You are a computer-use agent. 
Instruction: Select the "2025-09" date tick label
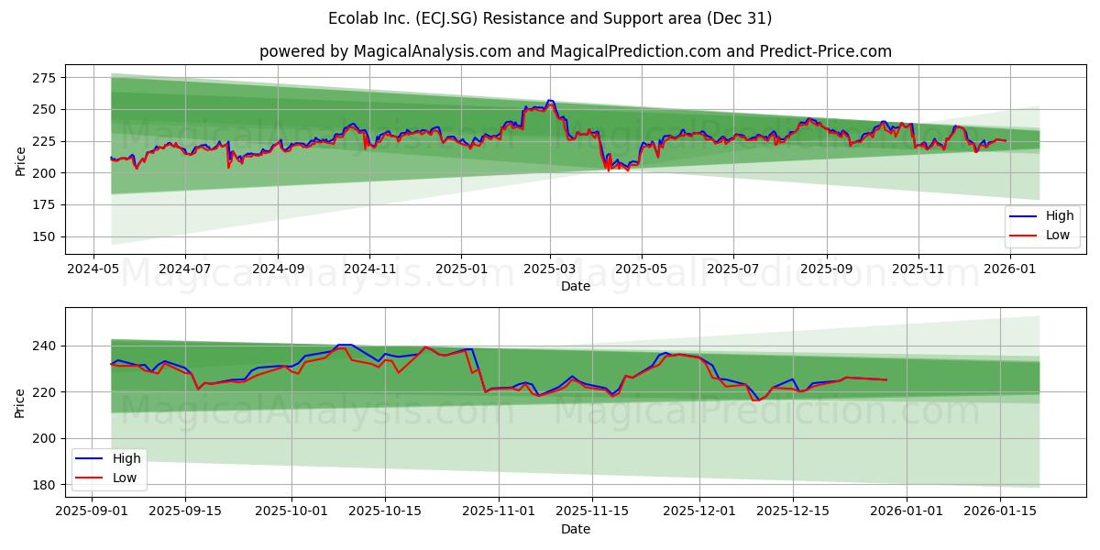coord(827,269)
